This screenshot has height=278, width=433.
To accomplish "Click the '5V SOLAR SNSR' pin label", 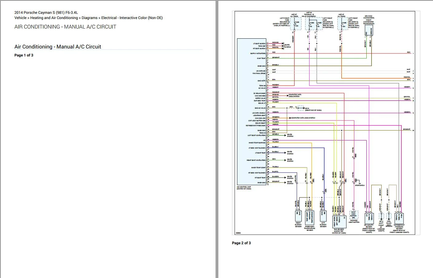I will pyautogui.click(x=259, y=93).
